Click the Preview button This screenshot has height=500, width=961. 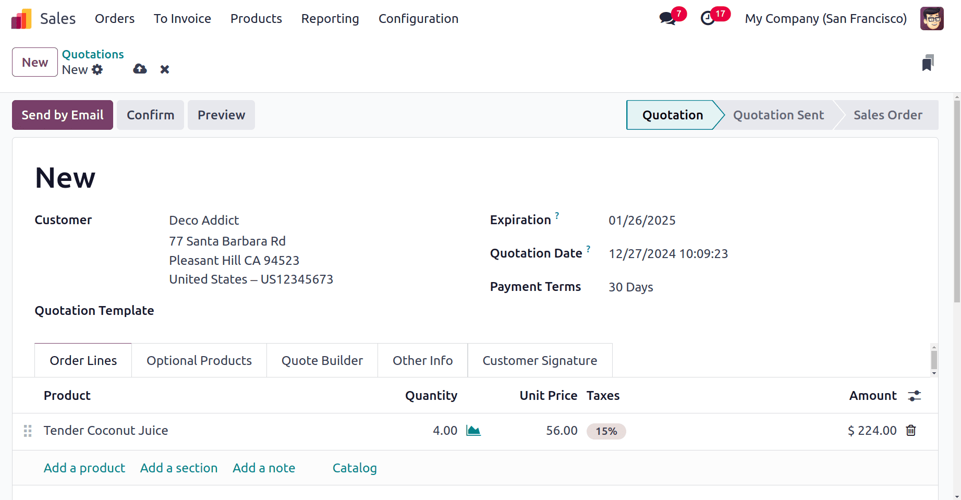tap(221, 115)
